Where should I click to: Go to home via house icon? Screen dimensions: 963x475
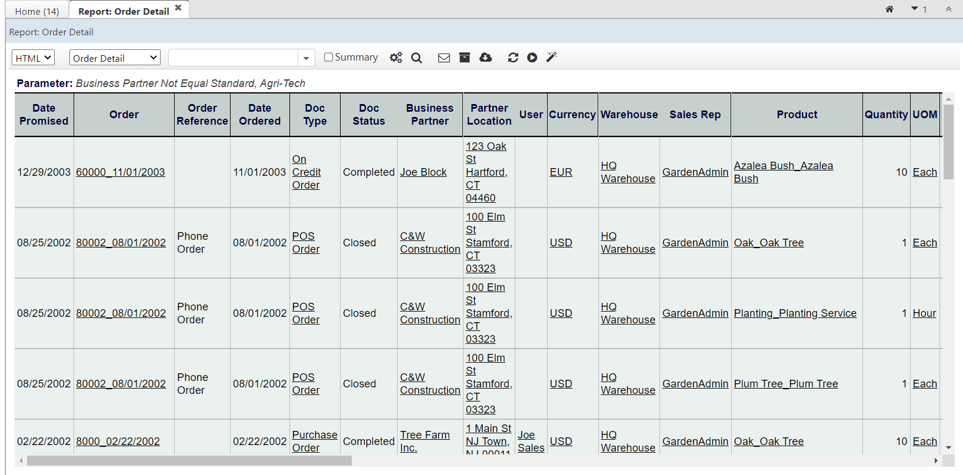(x=889, y=9)
